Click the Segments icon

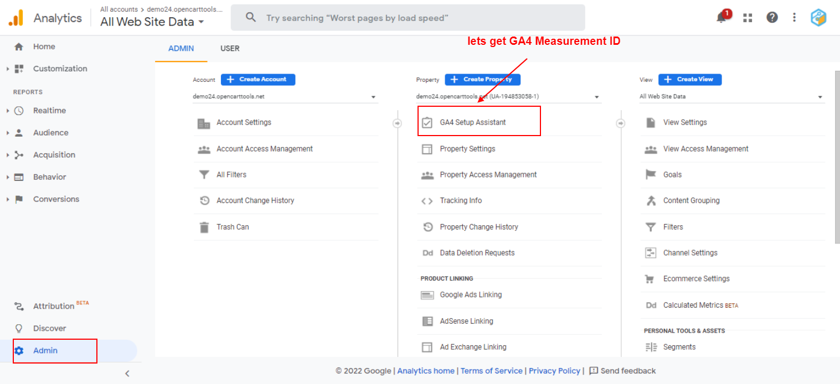[x=651, y=347]
